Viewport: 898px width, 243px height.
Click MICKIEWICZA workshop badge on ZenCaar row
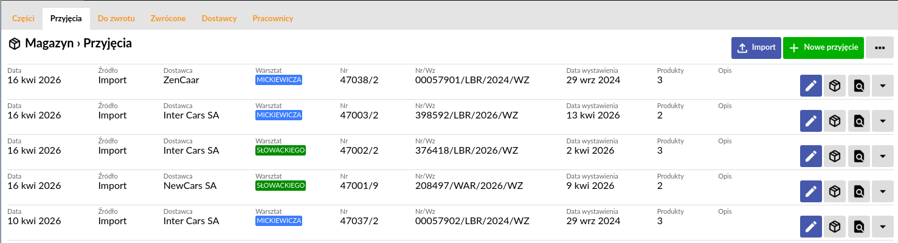click(x=279, y=80)
